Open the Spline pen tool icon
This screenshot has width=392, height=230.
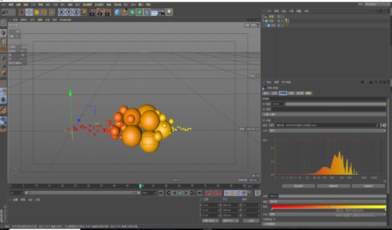click(124, 12)
